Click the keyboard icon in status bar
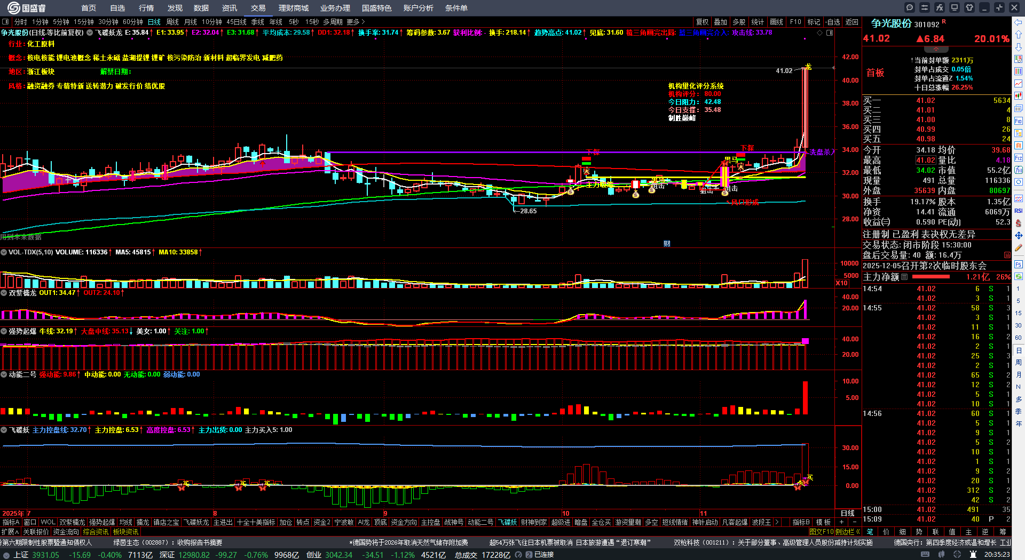 (x=925, y=555)
